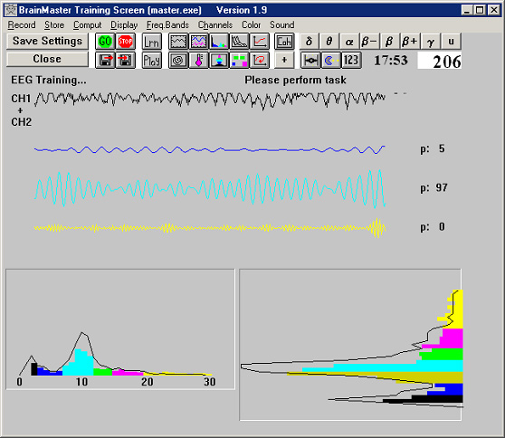Click the Play mode button
Image resolution: width=505 pixels, height=438 pixels.
click(x=151, y=60)
